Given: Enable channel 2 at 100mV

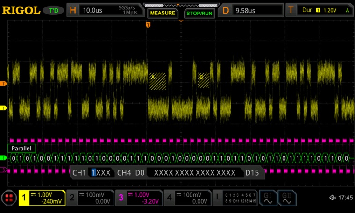Looking at the screenshot, I should tap(90, 198).
